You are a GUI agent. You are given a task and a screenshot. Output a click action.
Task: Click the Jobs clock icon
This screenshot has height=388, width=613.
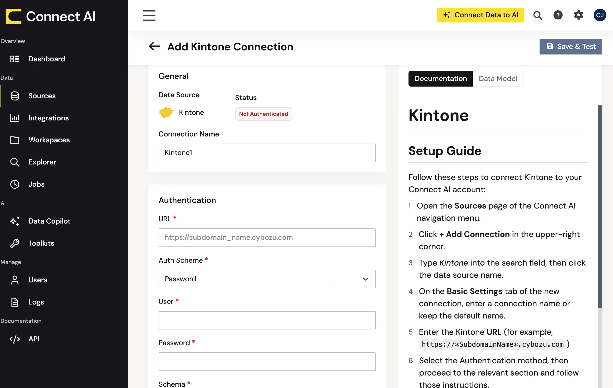tap(15, 184)
